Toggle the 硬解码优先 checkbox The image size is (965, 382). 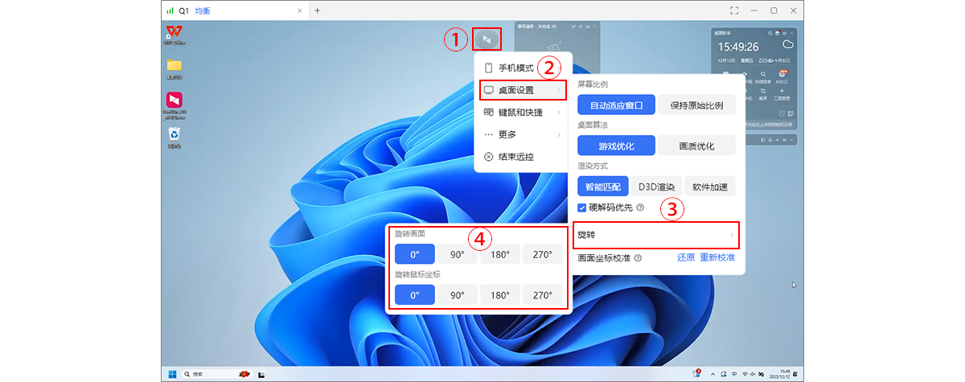point(583,207)
